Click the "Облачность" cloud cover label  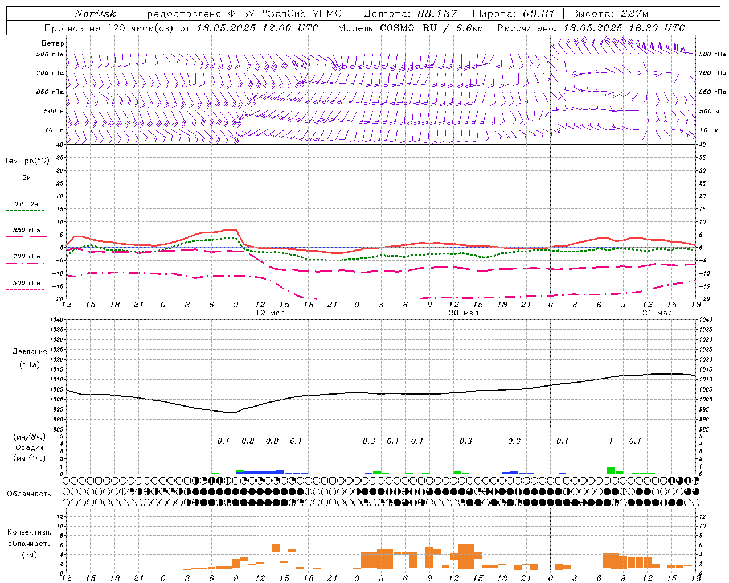tap(29, 494)
